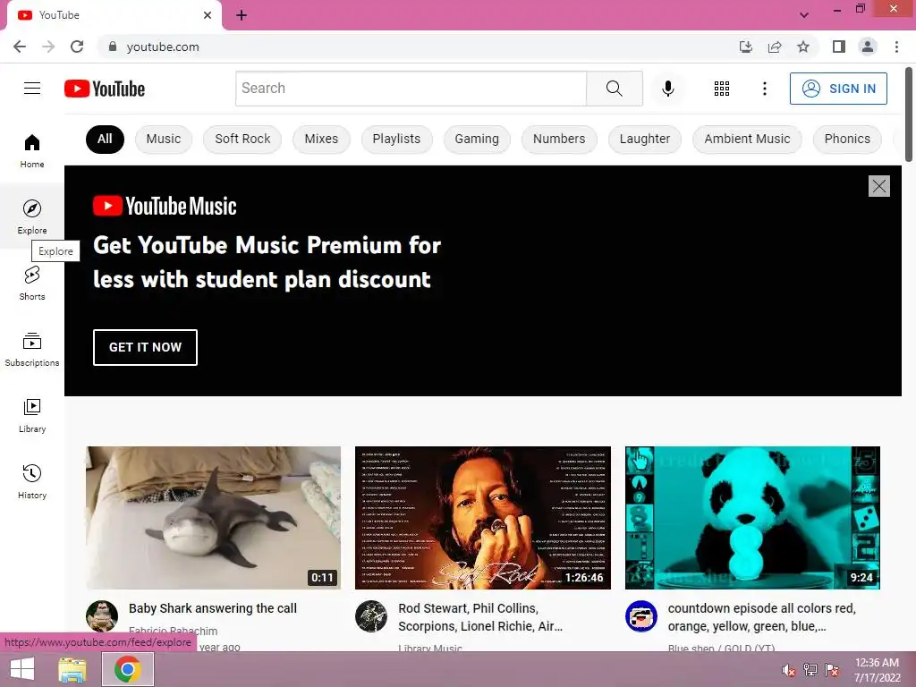Open YouTube settings three-dot menu
The height and width of the screenshot is (687, 916).
764,89
